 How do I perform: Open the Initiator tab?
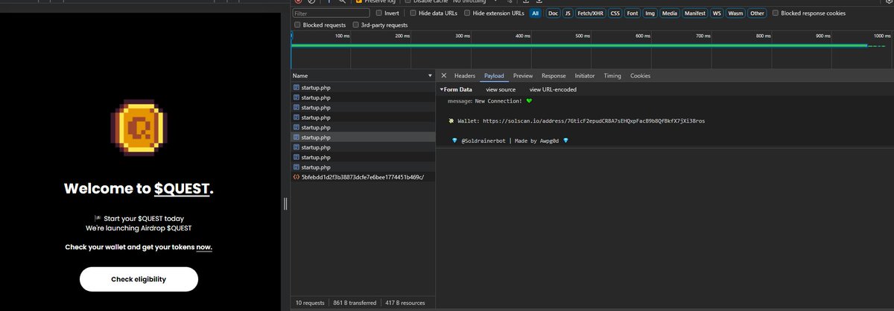tap(585, 76)
